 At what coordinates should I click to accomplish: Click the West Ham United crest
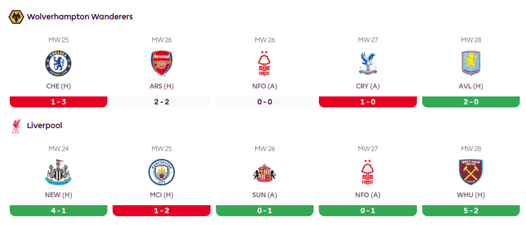(471, 173)
